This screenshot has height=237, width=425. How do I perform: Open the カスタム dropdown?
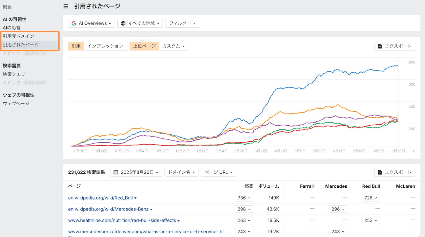(x=173, y=46)
